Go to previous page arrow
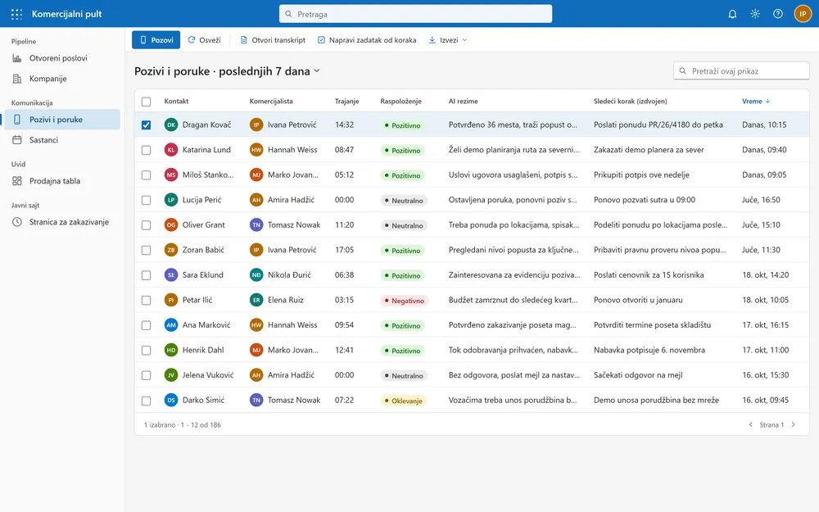This screenshot has width=819, height=512. 750,424
